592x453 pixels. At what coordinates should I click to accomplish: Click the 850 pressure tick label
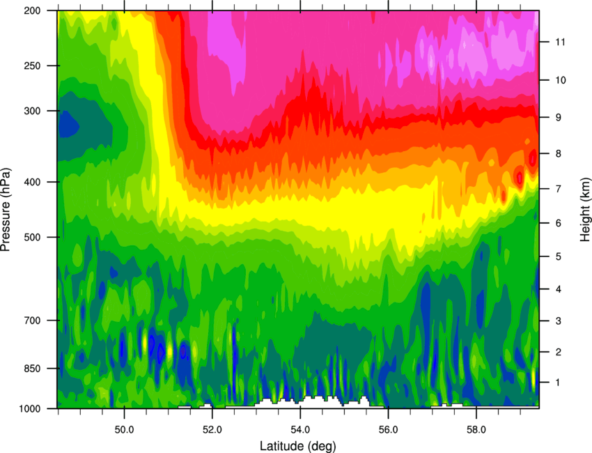[32, 369]
